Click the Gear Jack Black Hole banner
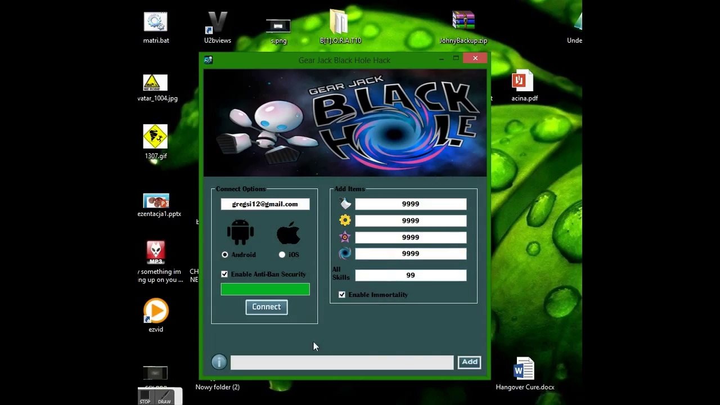The image size is (720, 405). tap(345, 123)
